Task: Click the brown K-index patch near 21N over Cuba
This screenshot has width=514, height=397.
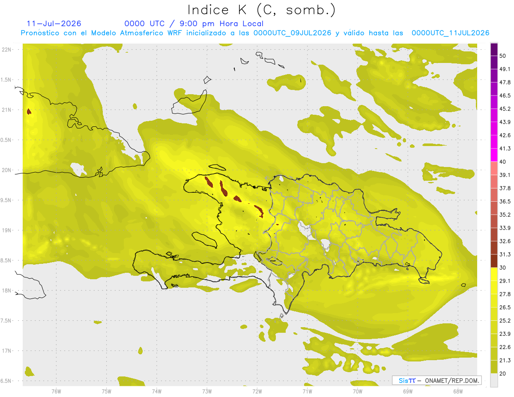Action: tap(29, 111)
